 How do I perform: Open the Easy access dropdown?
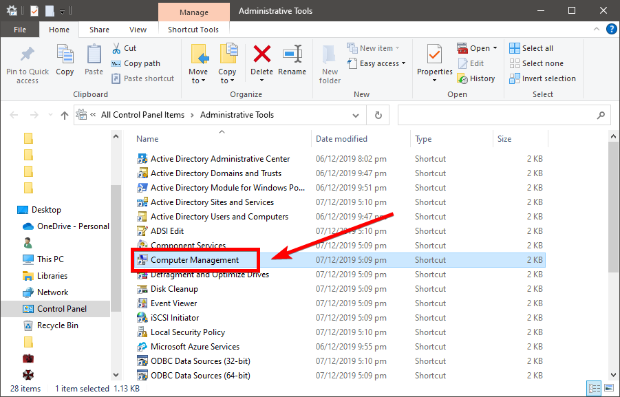(x=383, y=63)
